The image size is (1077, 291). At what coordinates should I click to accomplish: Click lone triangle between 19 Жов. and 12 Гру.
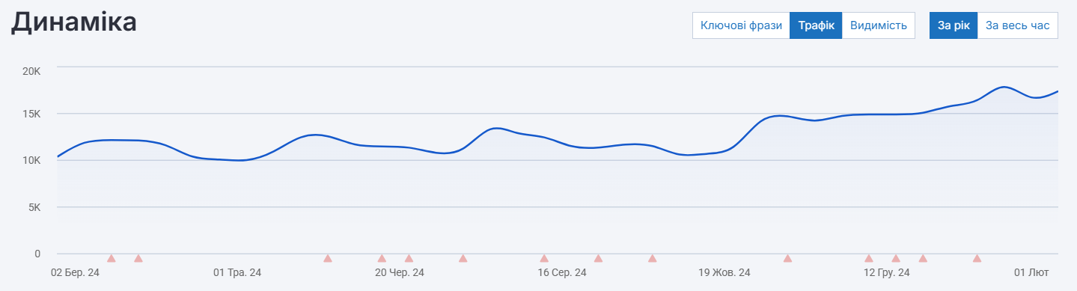(x=787, y=258)
